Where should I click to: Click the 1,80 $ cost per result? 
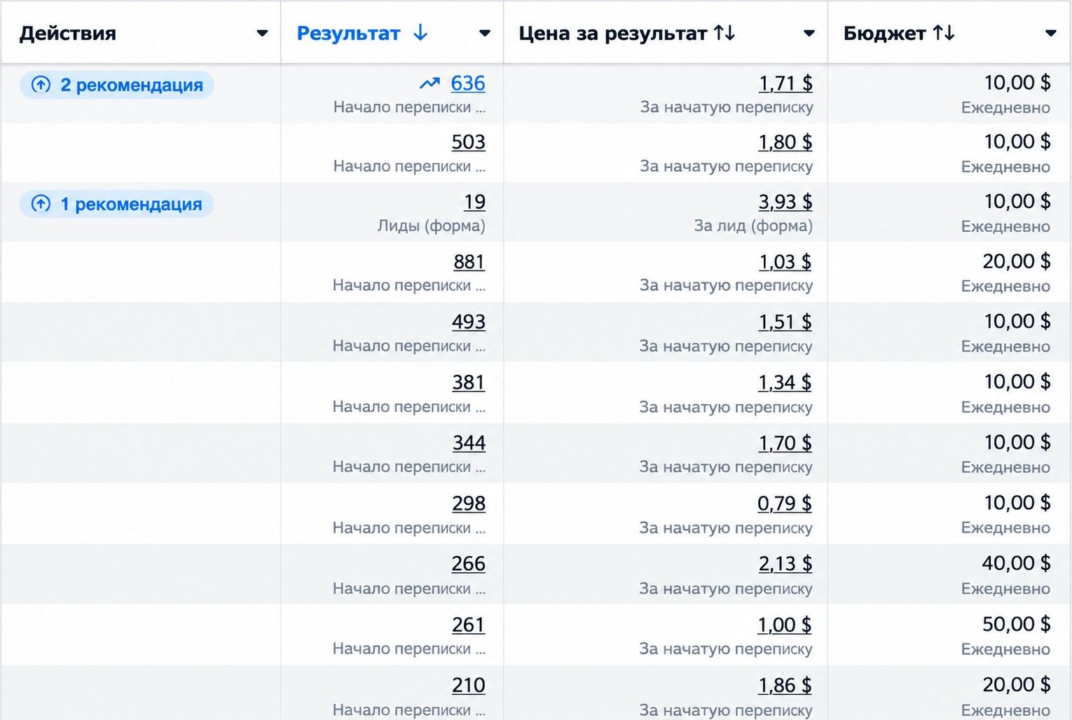click(x=785, y=142)
